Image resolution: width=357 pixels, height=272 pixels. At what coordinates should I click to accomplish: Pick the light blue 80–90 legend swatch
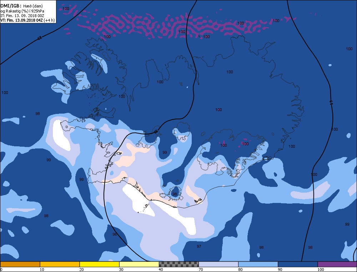point(258,264)
